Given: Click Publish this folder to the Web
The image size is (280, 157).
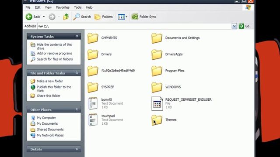Looking at the screenshot, I should point(54,89).
